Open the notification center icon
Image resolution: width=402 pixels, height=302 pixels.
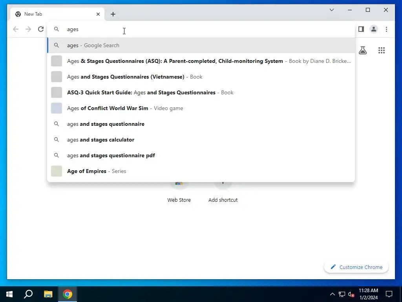389,294
